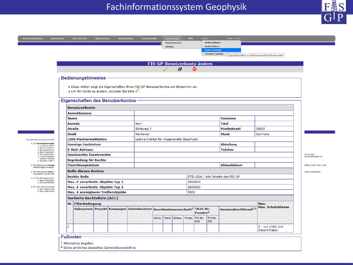Open the Web Services menu

point(103,39)
